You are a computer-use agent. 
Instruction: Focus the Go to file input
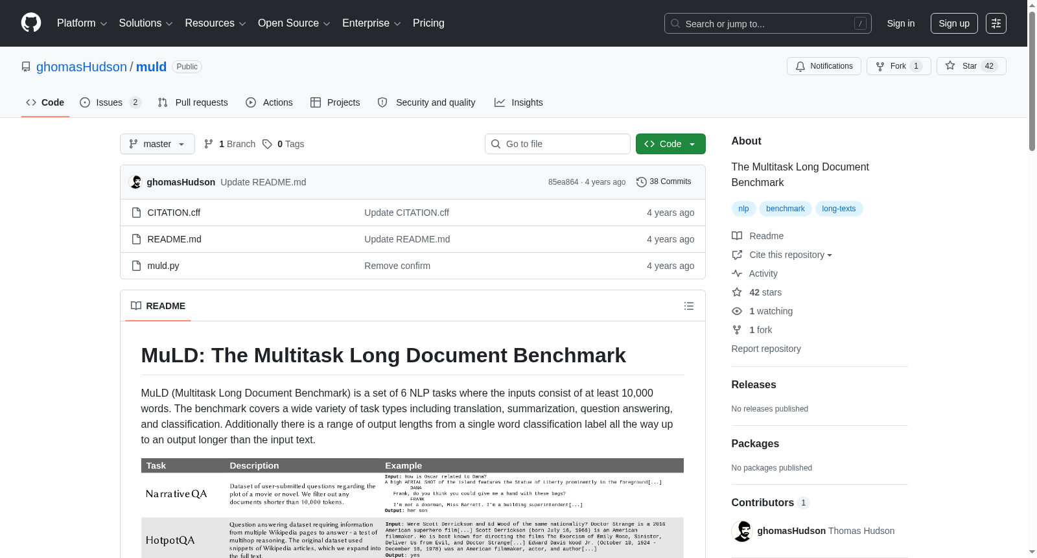[557, 144]
